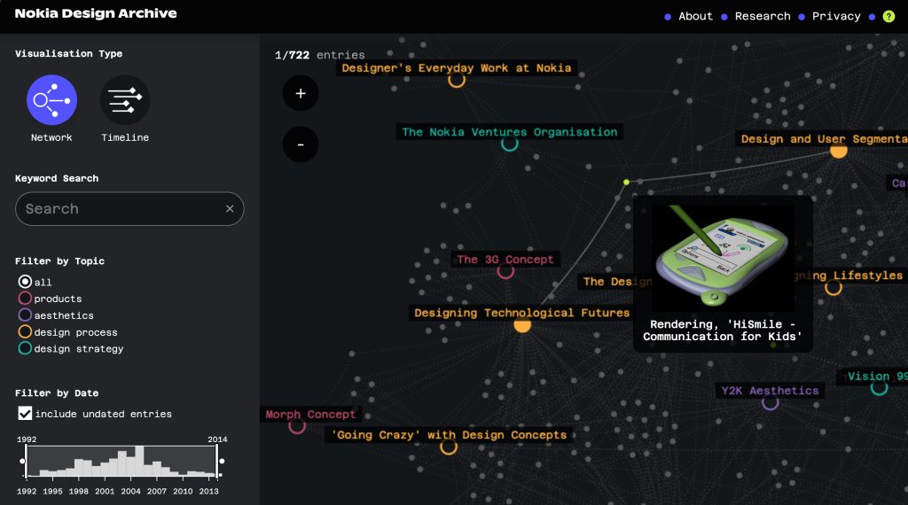This screenshot has height=505, width=908.
Task: Click the pink circle under Morph Concept
Action: coord(297,426)
